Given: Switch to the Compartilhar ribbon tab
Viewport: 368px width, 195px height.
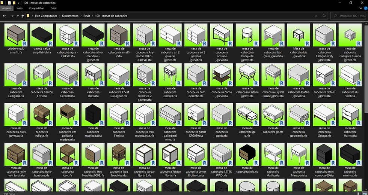Looking at the screenshot, I should (x=36, y=8).
